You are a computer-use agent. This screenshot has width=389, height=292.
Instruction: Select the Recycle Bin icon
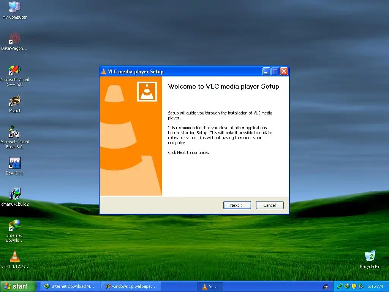pyautogui.click(x=370, y=259)
